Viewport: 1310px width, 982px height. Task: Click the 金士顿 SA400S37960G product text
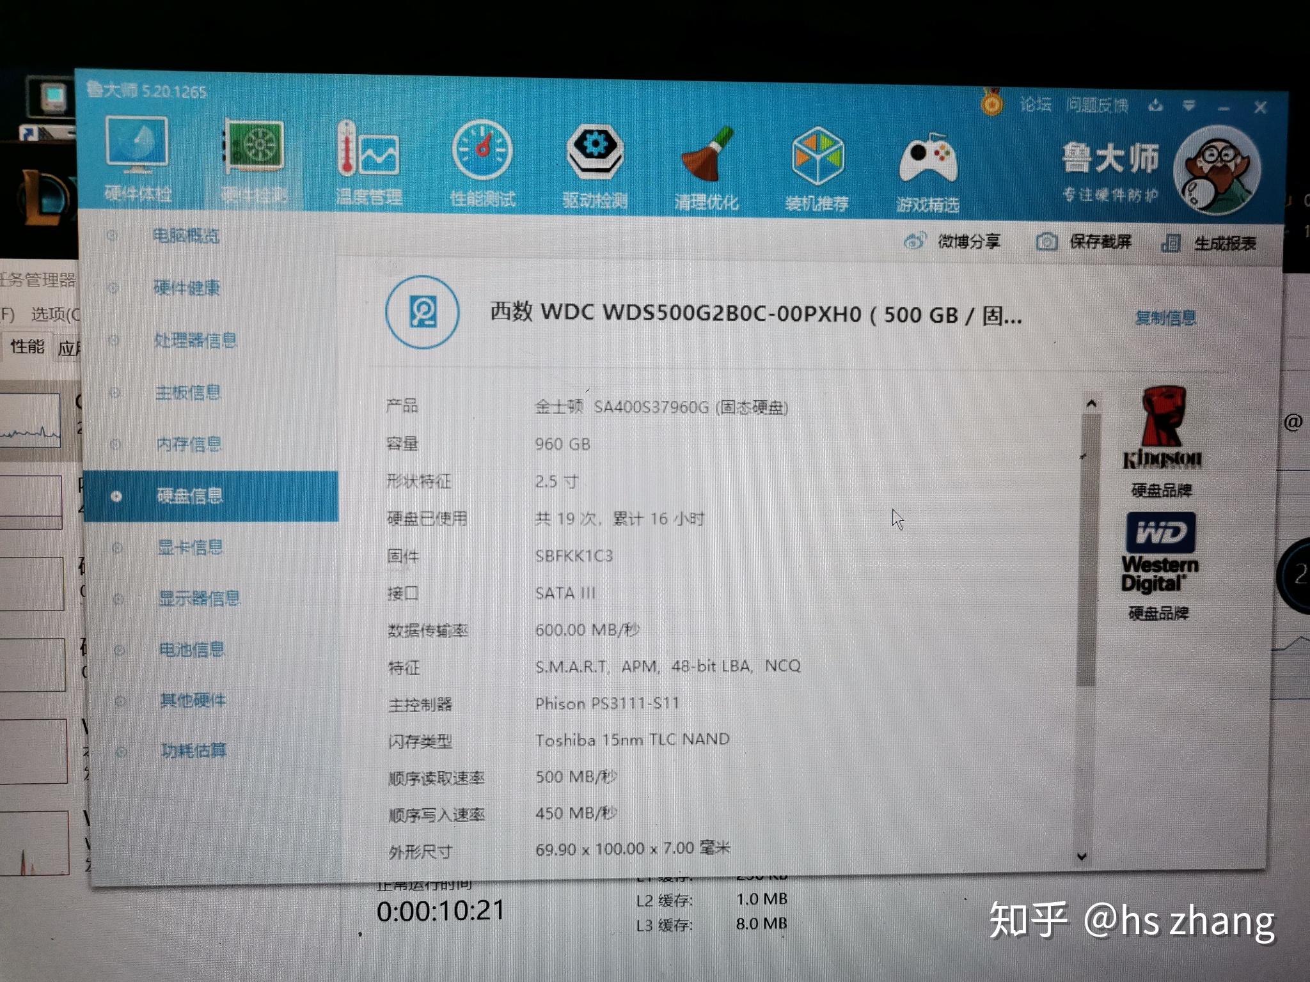point(661,407)
